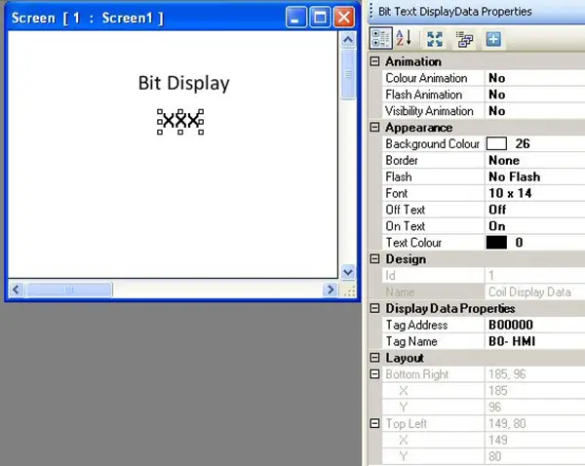This screenshot has height=466, width=585.
Task: Click the Background Colour white swatch
Action: tap(496, 143)
